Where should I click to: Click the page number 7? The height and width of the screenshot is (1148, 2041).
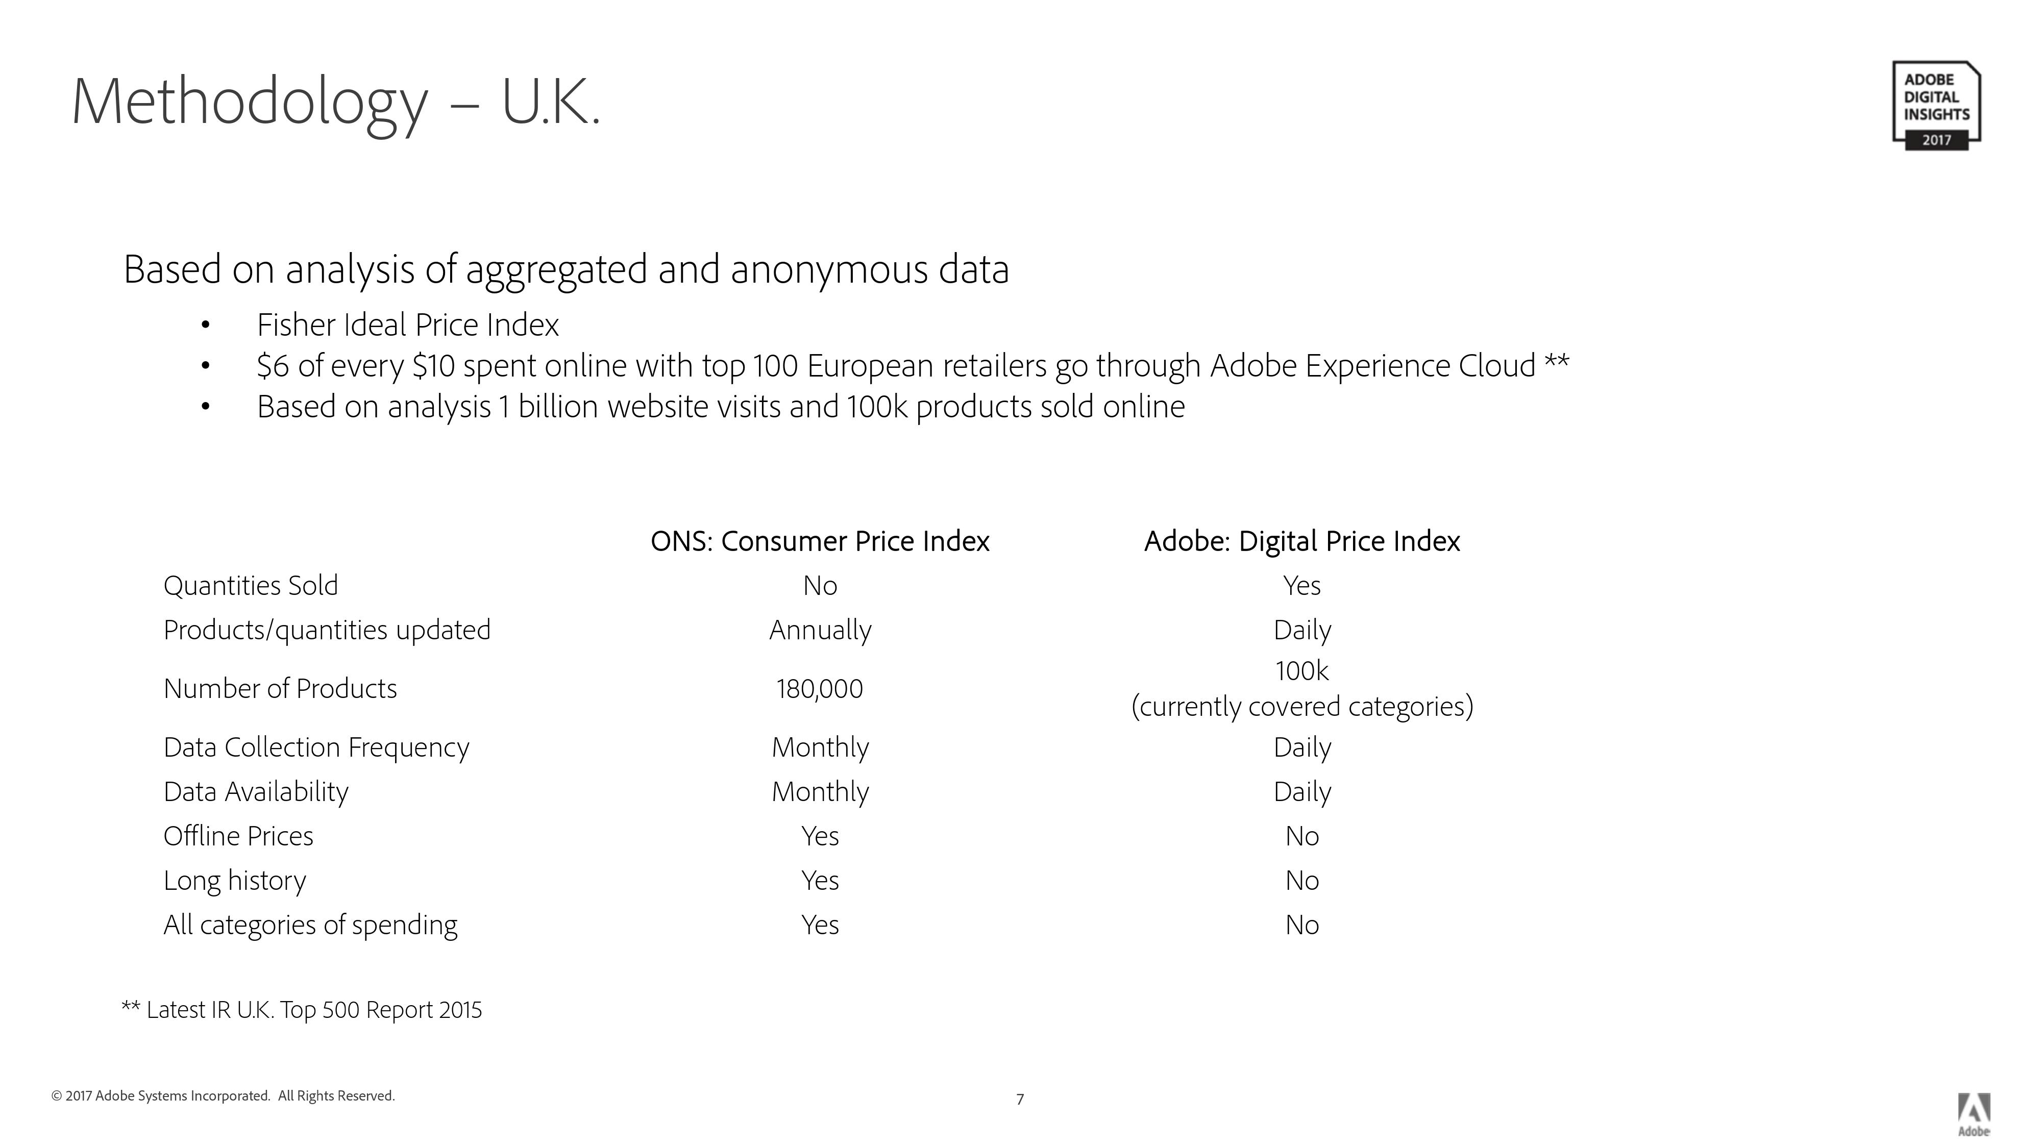(x=1020, y=1099)
